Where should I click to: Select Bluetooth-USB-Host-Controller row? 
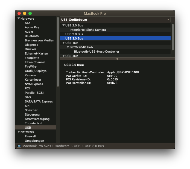pyautogui.click(x=115, y=52)
